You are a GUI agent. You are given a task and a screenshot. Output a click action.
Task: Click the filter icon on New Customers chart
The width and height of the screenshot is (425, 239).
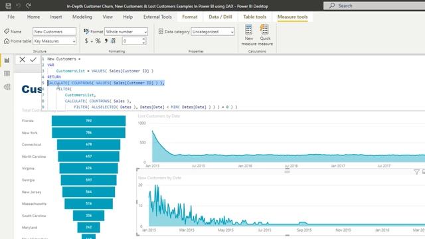click(x=416, y=172)
